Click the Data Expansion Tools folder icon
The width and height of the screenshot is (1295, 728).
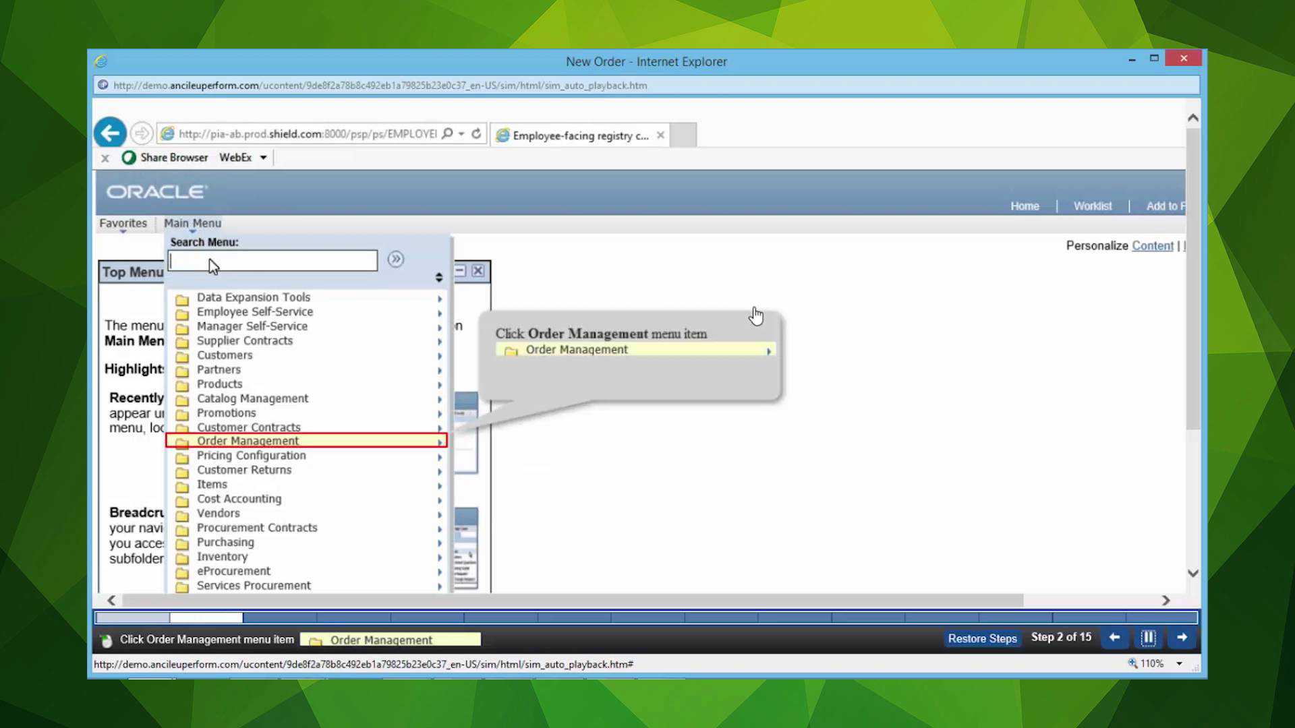tap(181, 299)
